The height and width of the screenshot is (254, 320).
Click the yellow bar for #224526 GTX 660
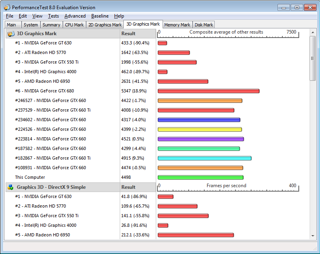tap(200, 129)
